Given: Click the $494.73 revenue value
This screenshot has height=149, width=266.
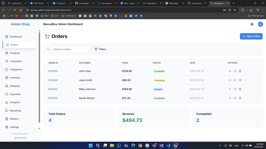Looking at the screenshot, I should [132, 120].
